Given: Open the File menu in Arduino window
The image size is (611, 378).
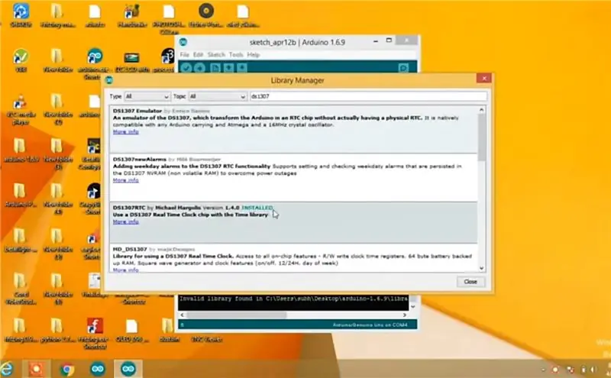Looking at the screenshot, I should coord(184,54).
